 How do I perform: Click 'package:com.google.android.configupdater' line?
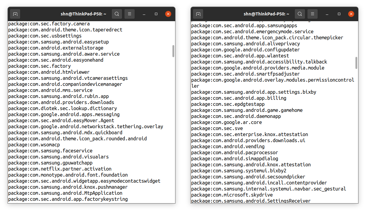246,50
